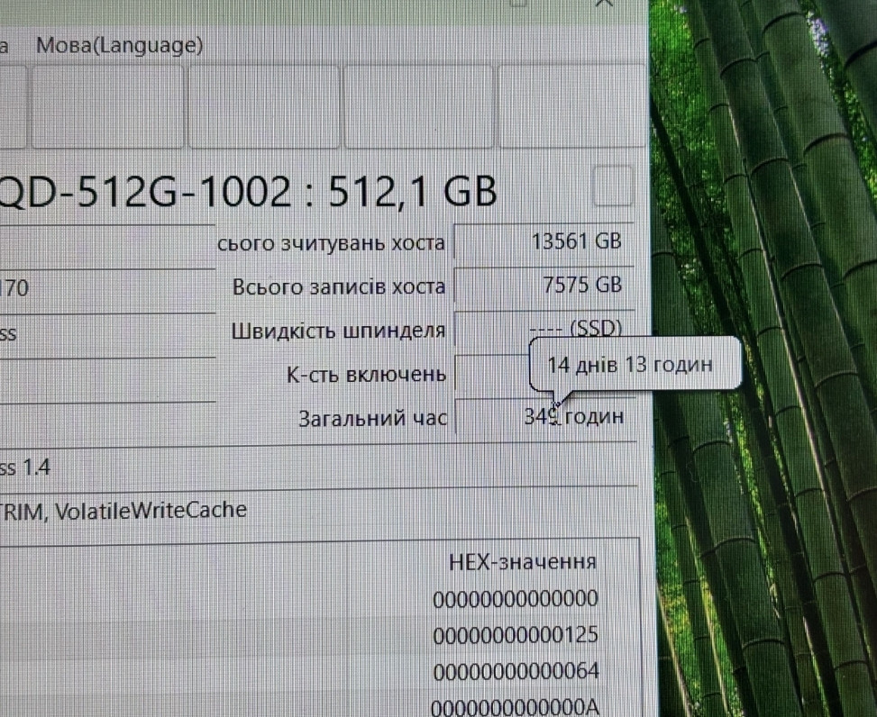Screen dimensions: 877x717
Task: Open the partially visible menu left of Мова(Language)
Action: tap(5, 45)
